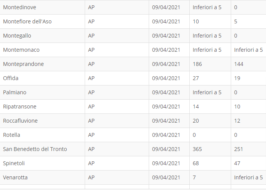Image resolution: width=266 pixels, height=192 pixels.
Task: Select the Rotella municipality cell
Action: click(11, 135)
